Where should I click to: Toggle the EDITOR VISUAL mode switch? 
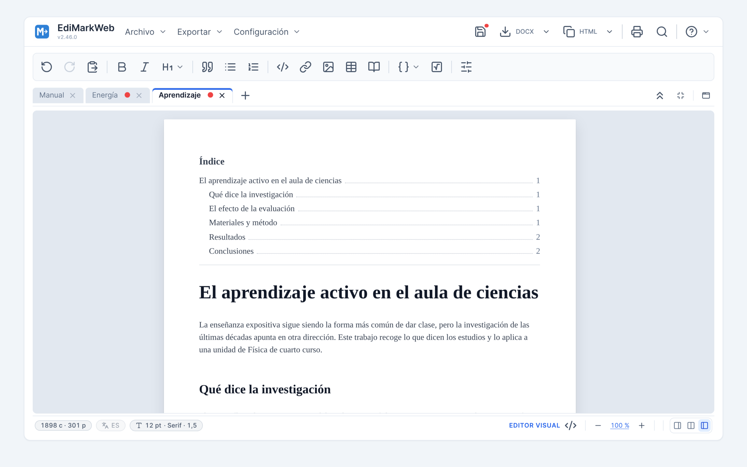[534, 425]
